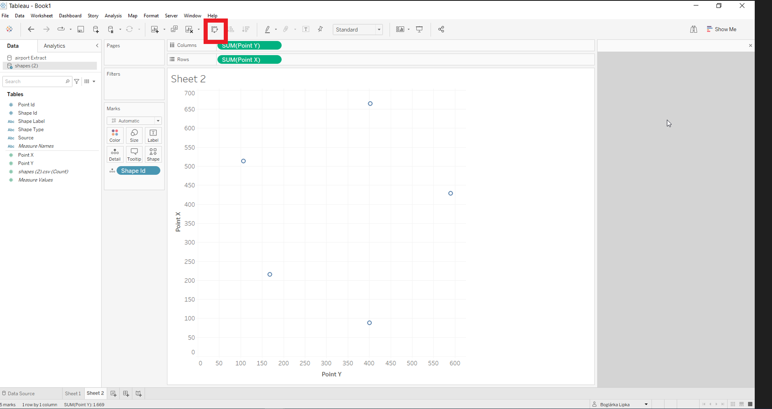Collapse the Data pane with the chevron
Viewport: 772px width, 409px height.
(x=97, y=46)
